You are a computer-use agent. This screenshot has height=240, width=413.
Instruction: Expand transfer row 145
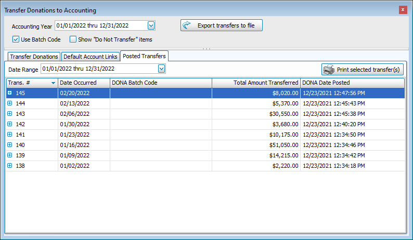10,93
